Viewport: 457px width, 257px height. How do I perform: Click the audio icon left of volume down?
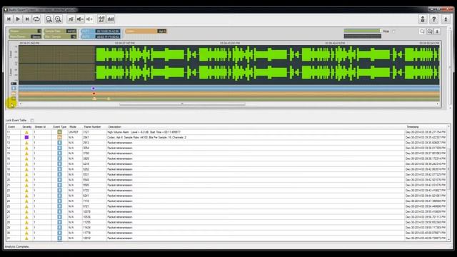coord(71,19)
